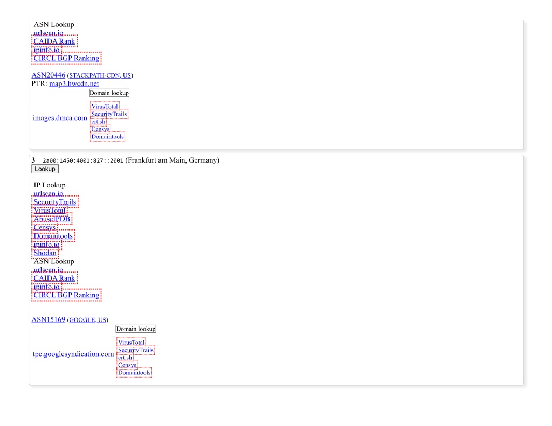552x426 pixels.
Task: Open urlscan.io under IP Lookup
Action: (x=49, y=194)
